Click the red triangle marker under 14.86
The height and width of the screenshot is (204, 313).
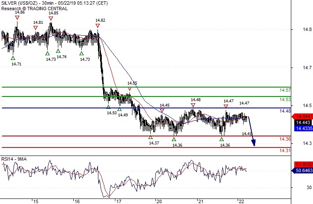17,18
